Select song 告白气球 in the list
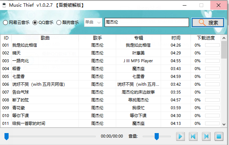Screen dimensions: 229x145 coord(21,92)
